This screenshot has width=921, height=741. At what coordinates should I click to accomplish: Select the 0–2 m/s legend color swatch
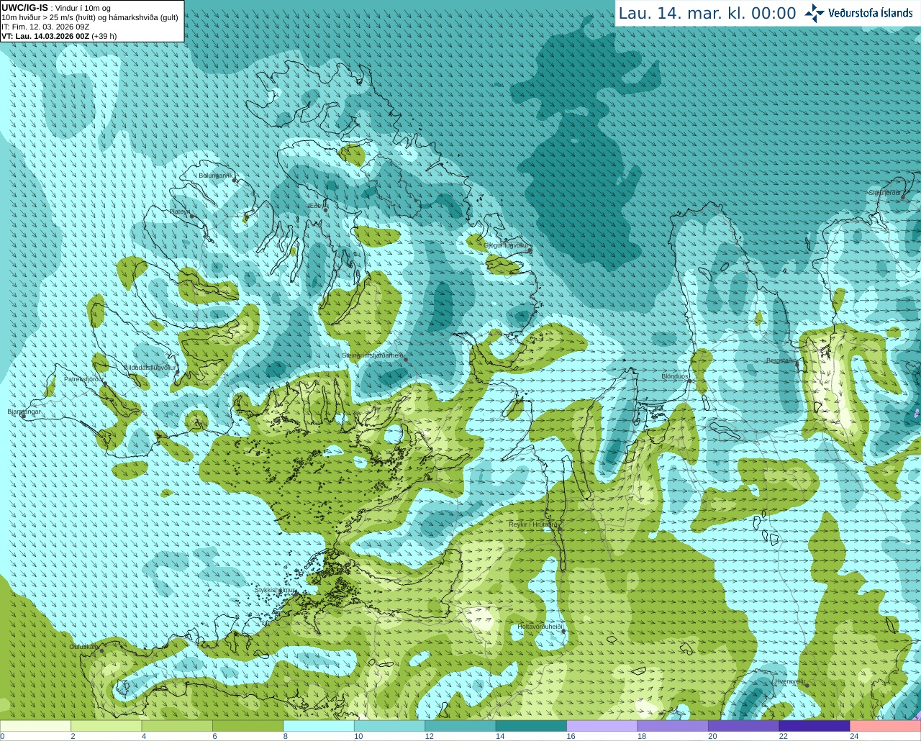pos(35,726)
